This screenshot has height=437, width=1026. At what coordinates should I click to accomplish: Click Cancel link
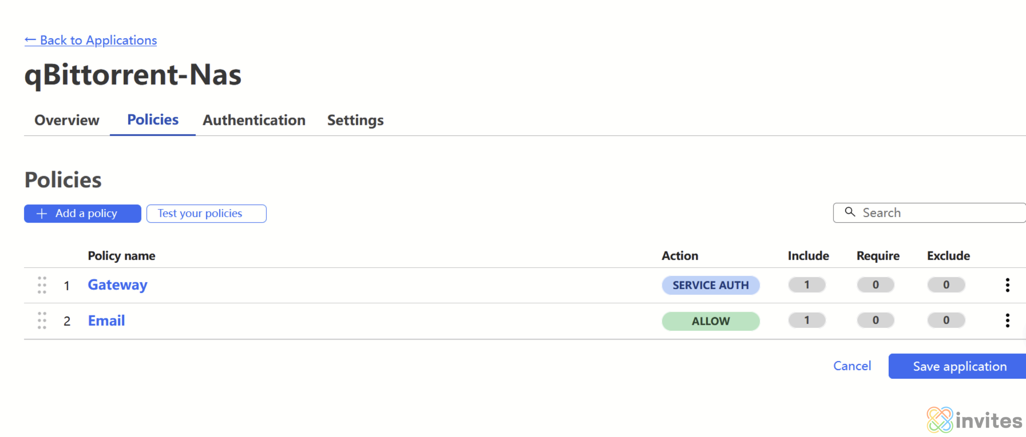coord(852,366)
